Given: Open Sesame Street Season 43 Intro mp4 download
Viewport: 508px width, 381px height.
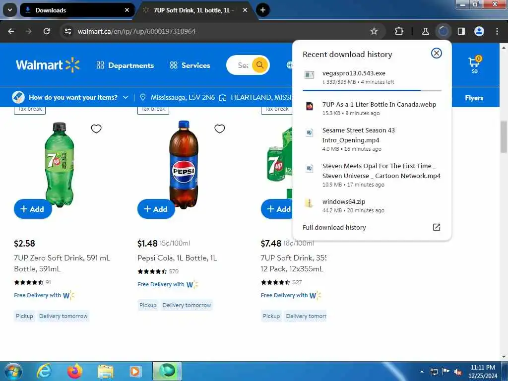Looking at the screenshot, I should 372,139.
